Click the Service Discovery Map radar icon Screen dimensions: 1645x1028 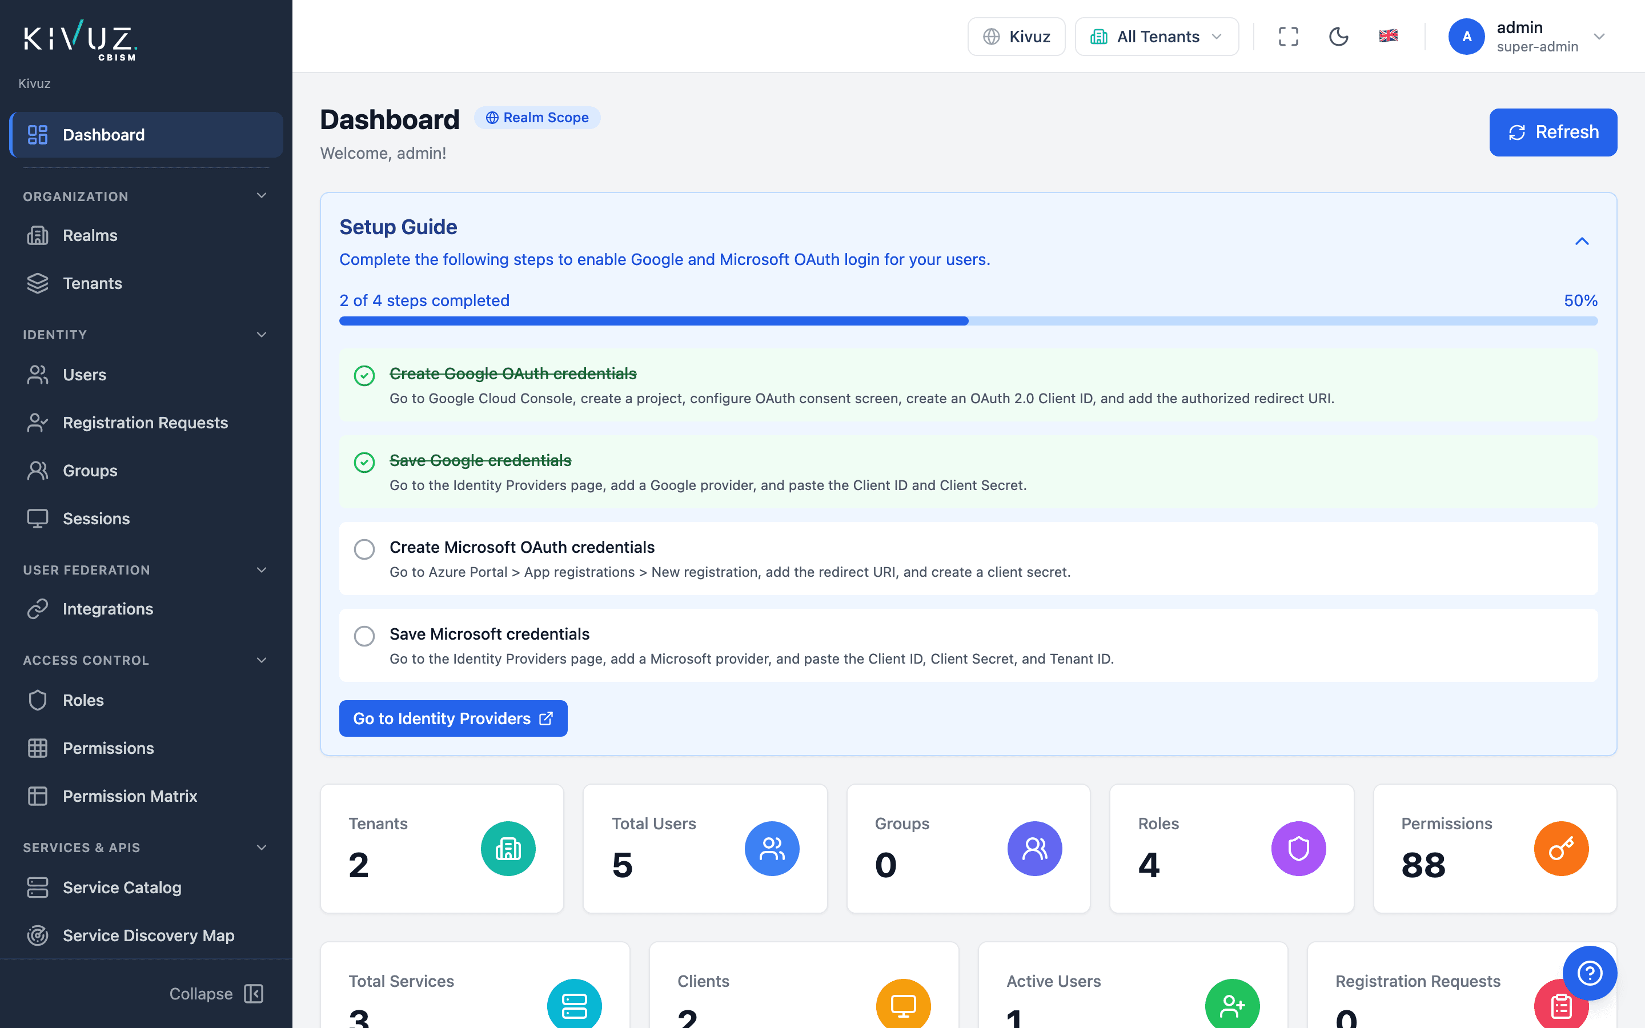(37, 935)
